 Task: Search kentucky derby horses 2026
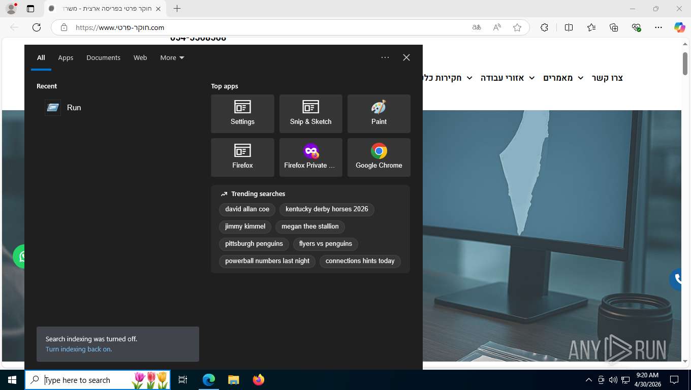coord(327,209)
